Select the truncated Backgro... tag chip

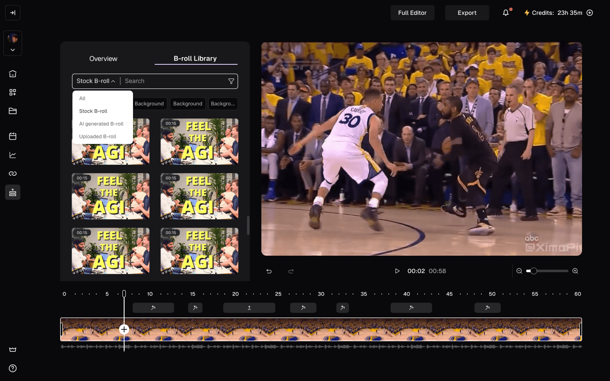(x=223, y=104)
